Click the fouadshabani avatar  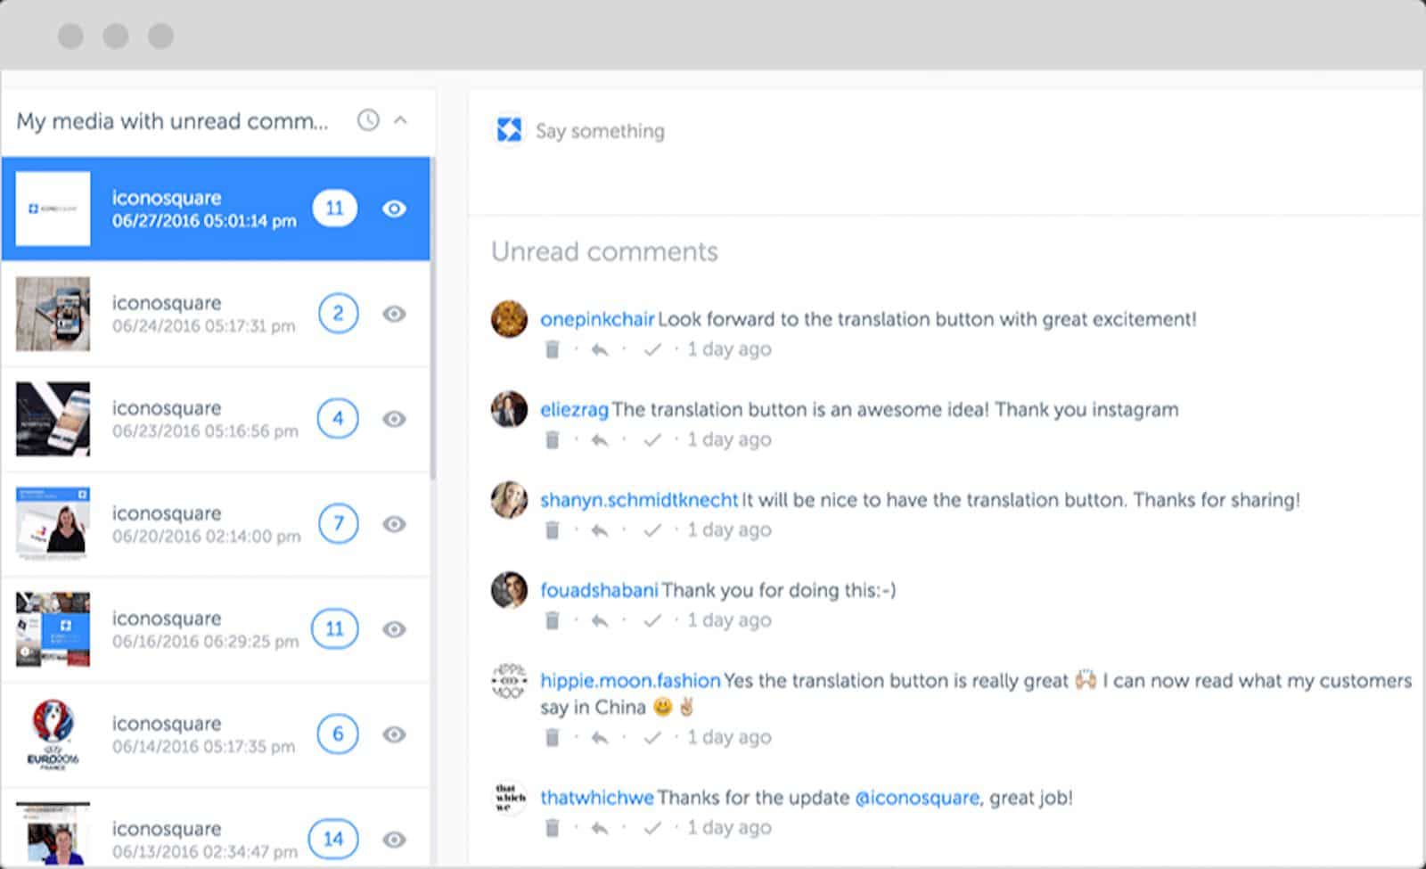[x=510, y=590]
